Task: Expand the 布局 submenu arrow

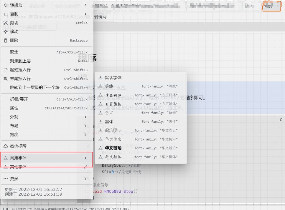Action: [x=85, y=126]
